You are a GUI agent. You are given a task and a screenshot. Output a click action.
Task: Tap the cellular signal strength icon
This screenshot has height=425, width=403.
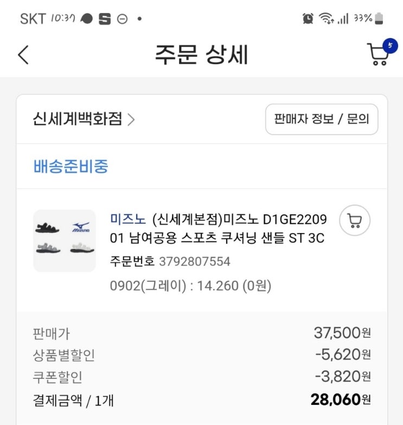click(343, 19)
